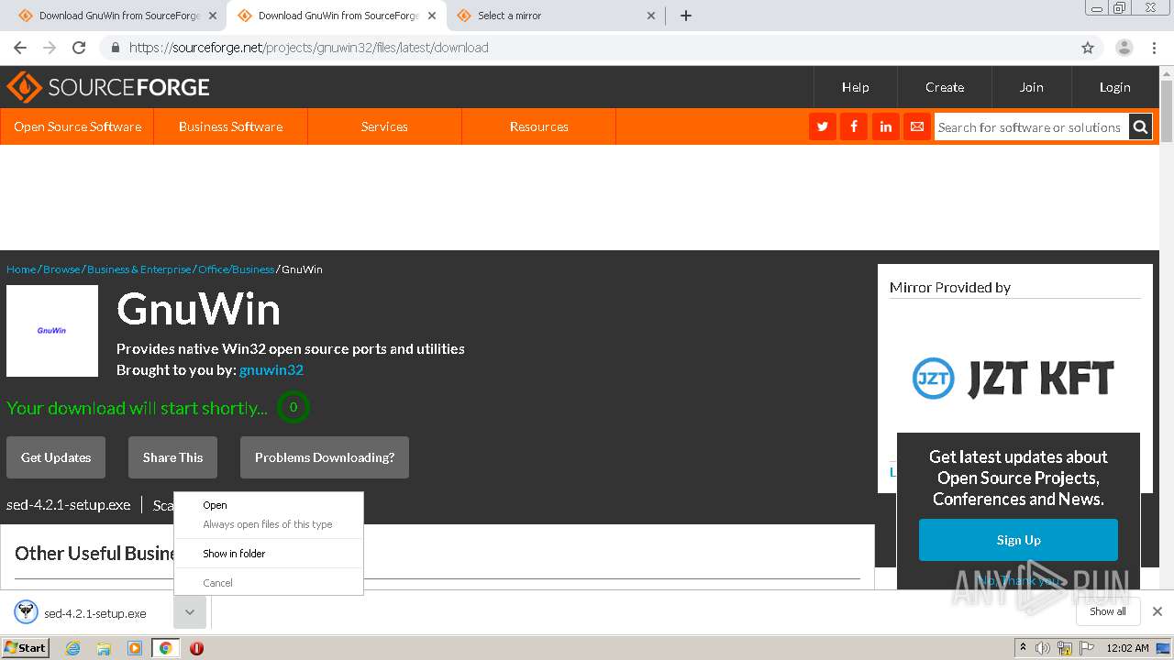Click the Get Updates button

pos(56,457)
